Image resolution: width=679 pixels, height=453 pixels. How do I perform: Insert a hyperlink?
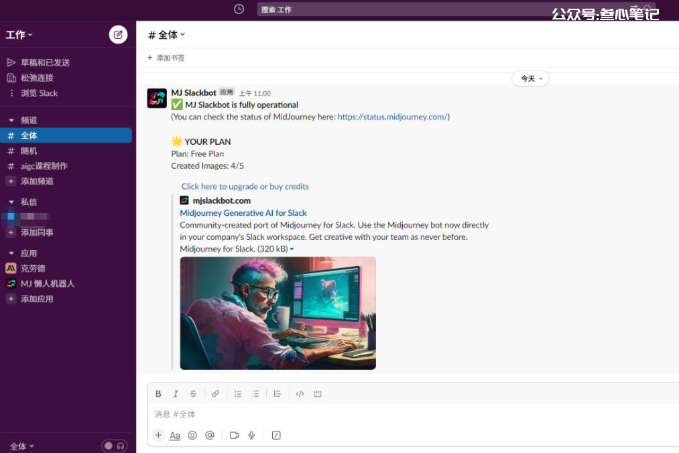click(x=215, y=393)
